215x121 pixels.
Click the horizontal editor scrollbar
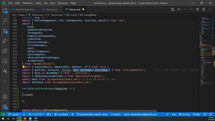point(89,111)
